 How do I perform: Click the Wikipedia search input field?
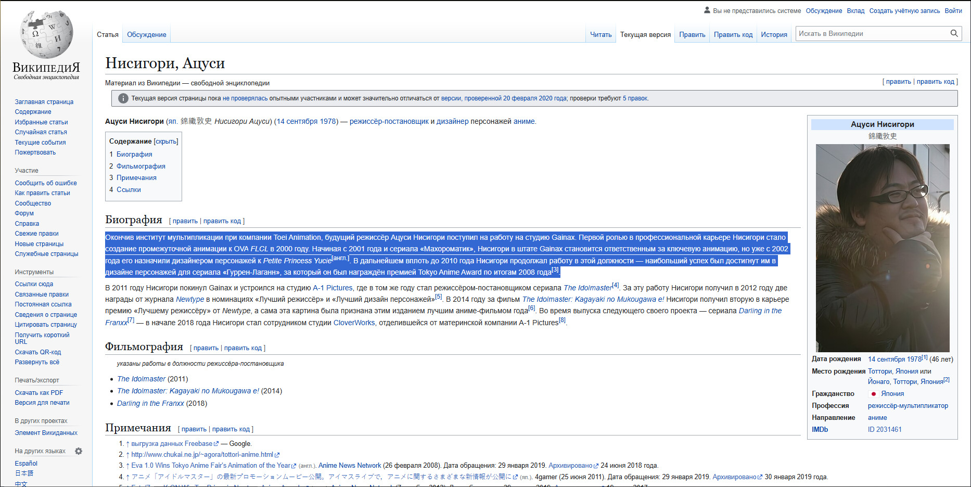[872, 34]
